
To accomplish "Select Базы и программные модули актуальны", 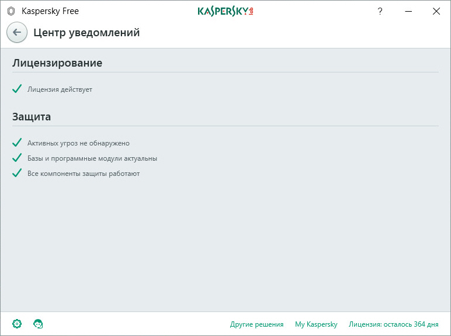I will point(92,158).
